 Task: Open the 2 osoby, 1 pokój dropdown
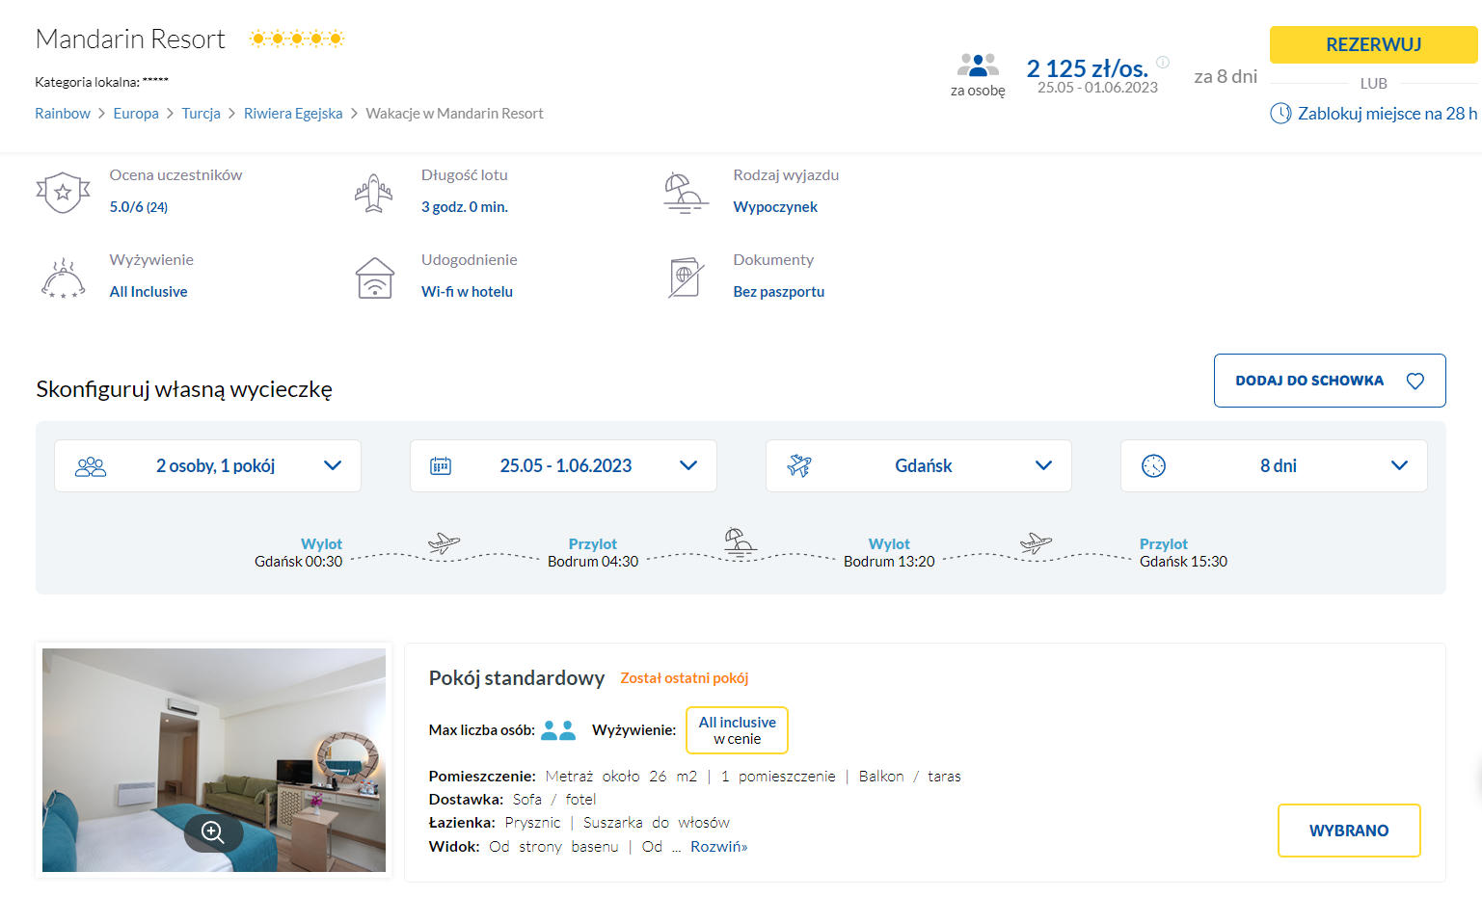tap(207, 466)
